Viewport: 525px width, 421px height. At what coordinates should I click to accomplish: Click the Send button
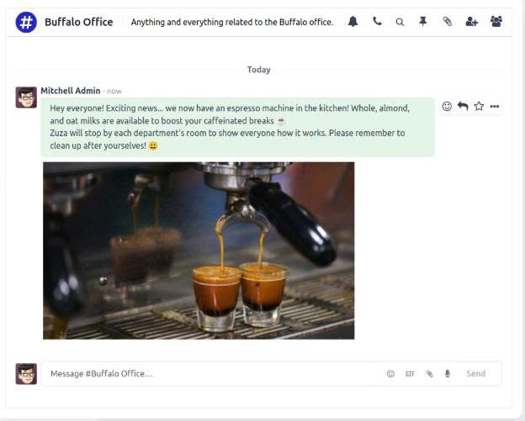coord(476,374)
